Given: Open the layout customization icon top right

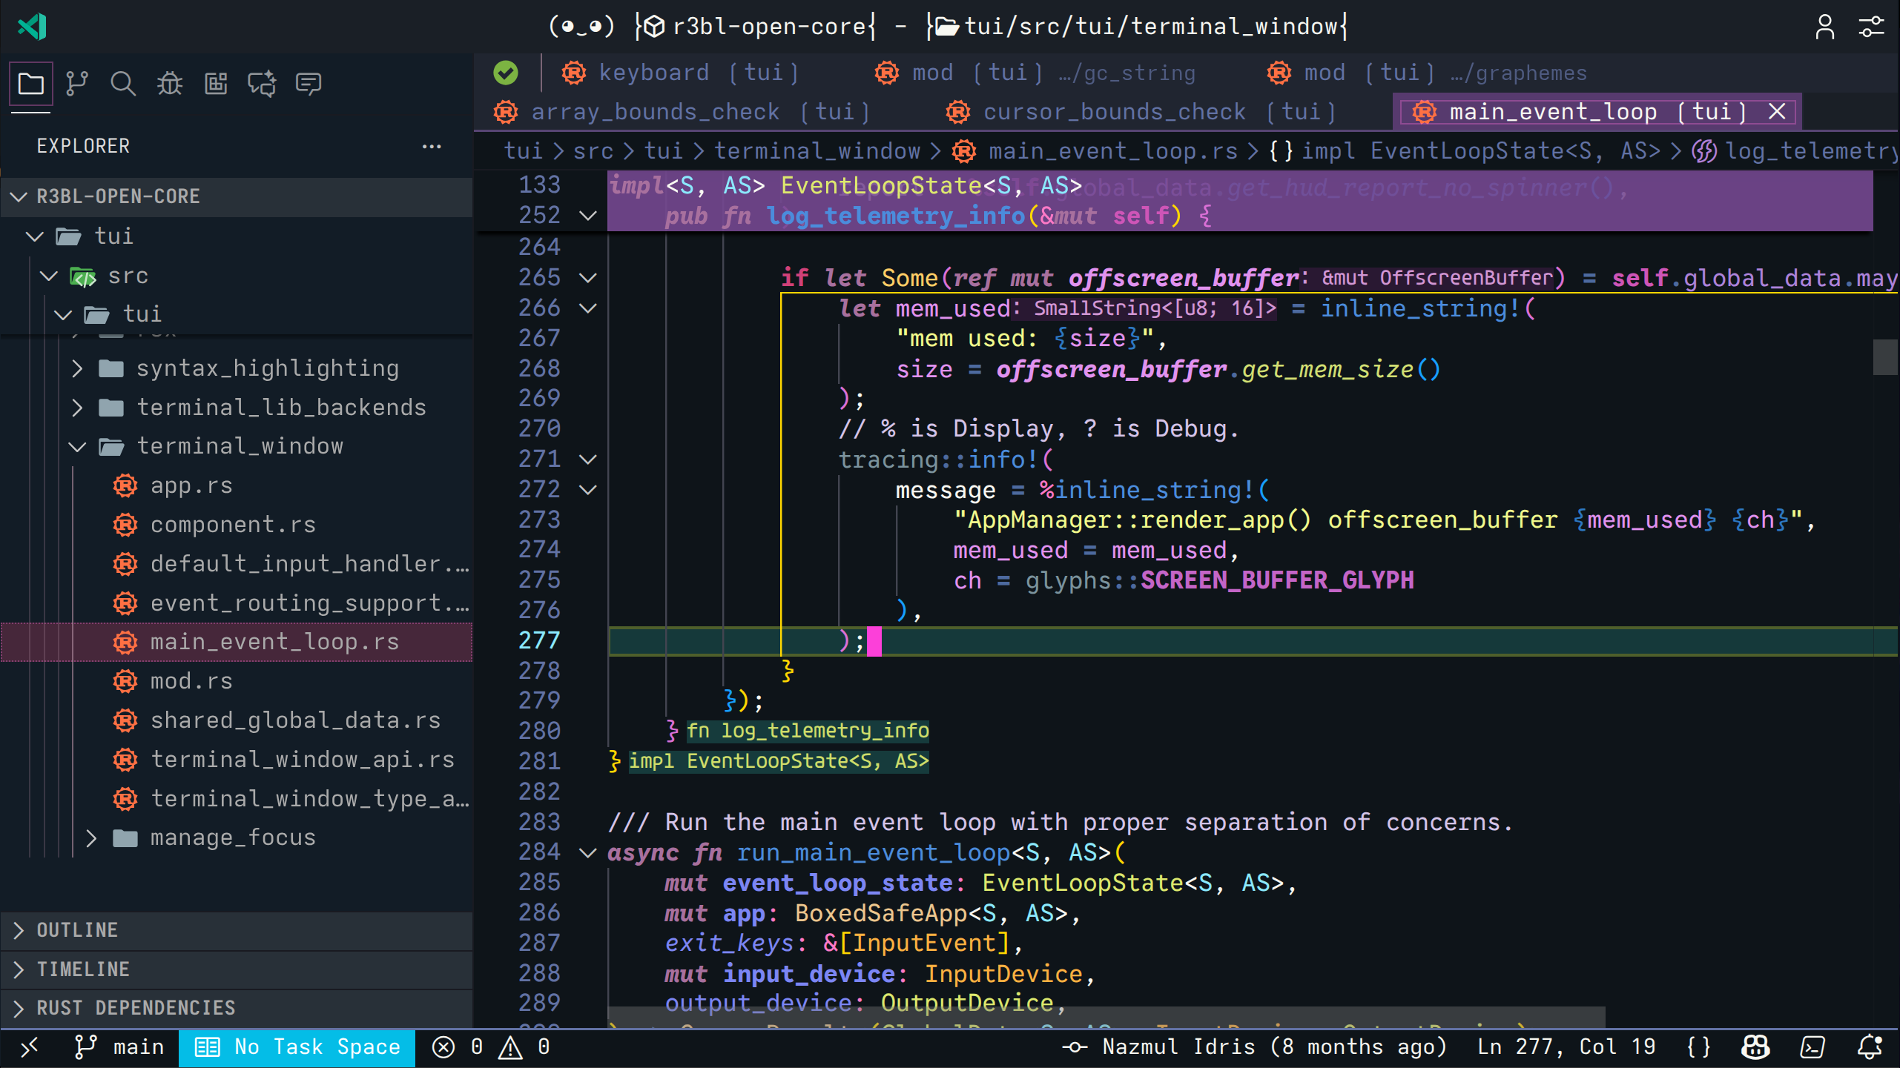Looking at the screenshot, I should coord(1871,27).
